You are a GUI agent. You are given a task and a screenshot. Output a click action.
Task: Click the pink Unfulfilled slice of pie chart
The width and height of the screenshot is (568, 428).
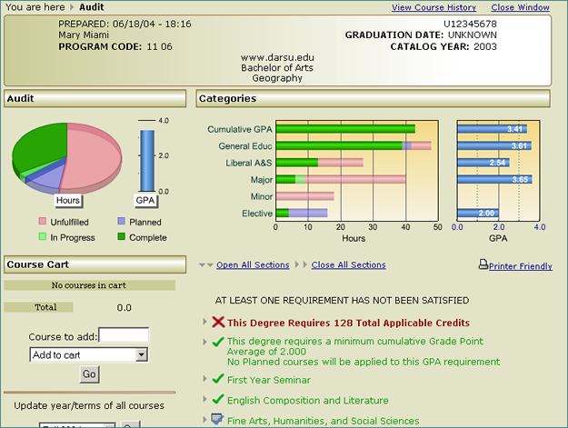tap(95, 157)
